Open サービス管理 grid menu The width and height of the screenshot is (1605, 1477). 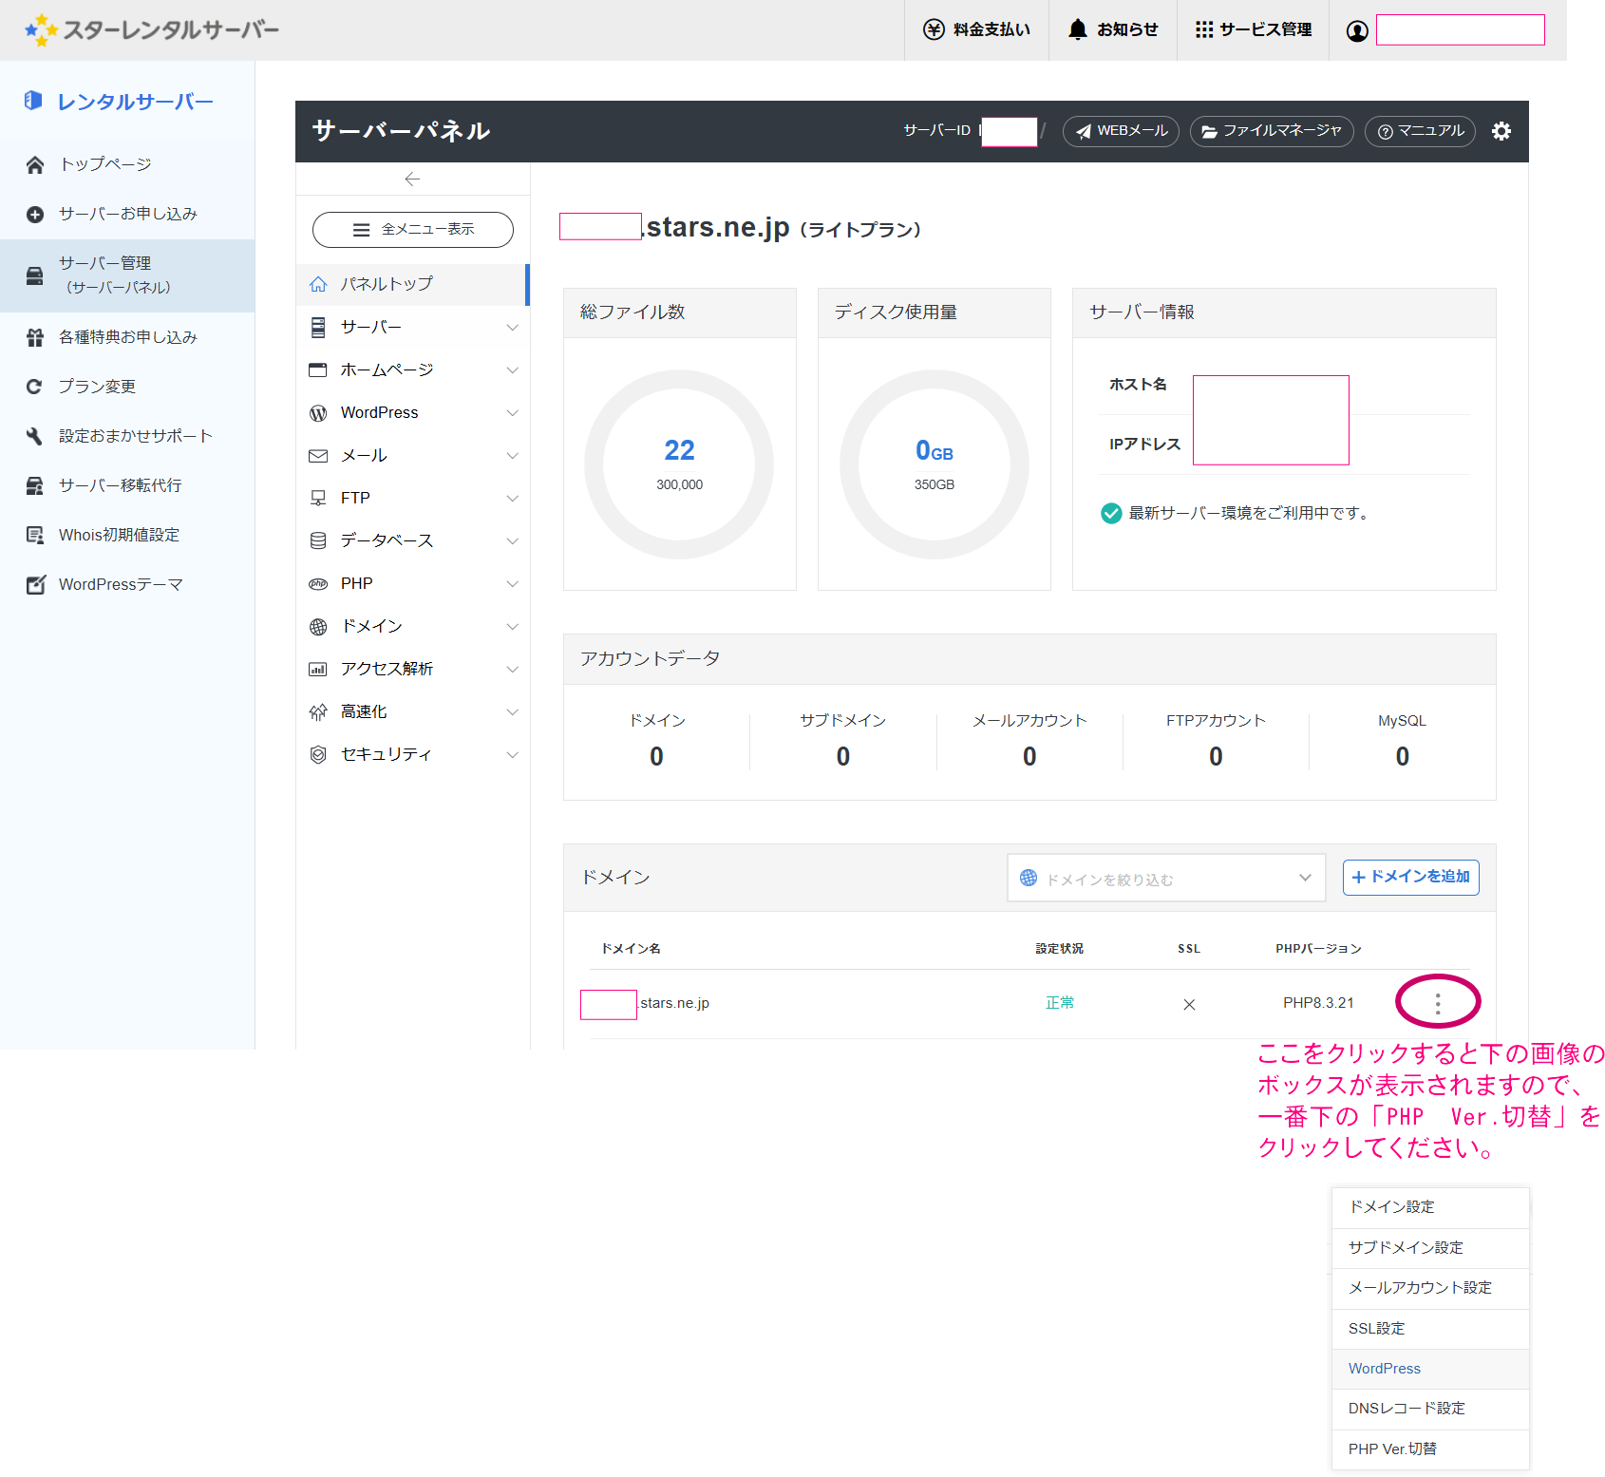pos(1253,29)
